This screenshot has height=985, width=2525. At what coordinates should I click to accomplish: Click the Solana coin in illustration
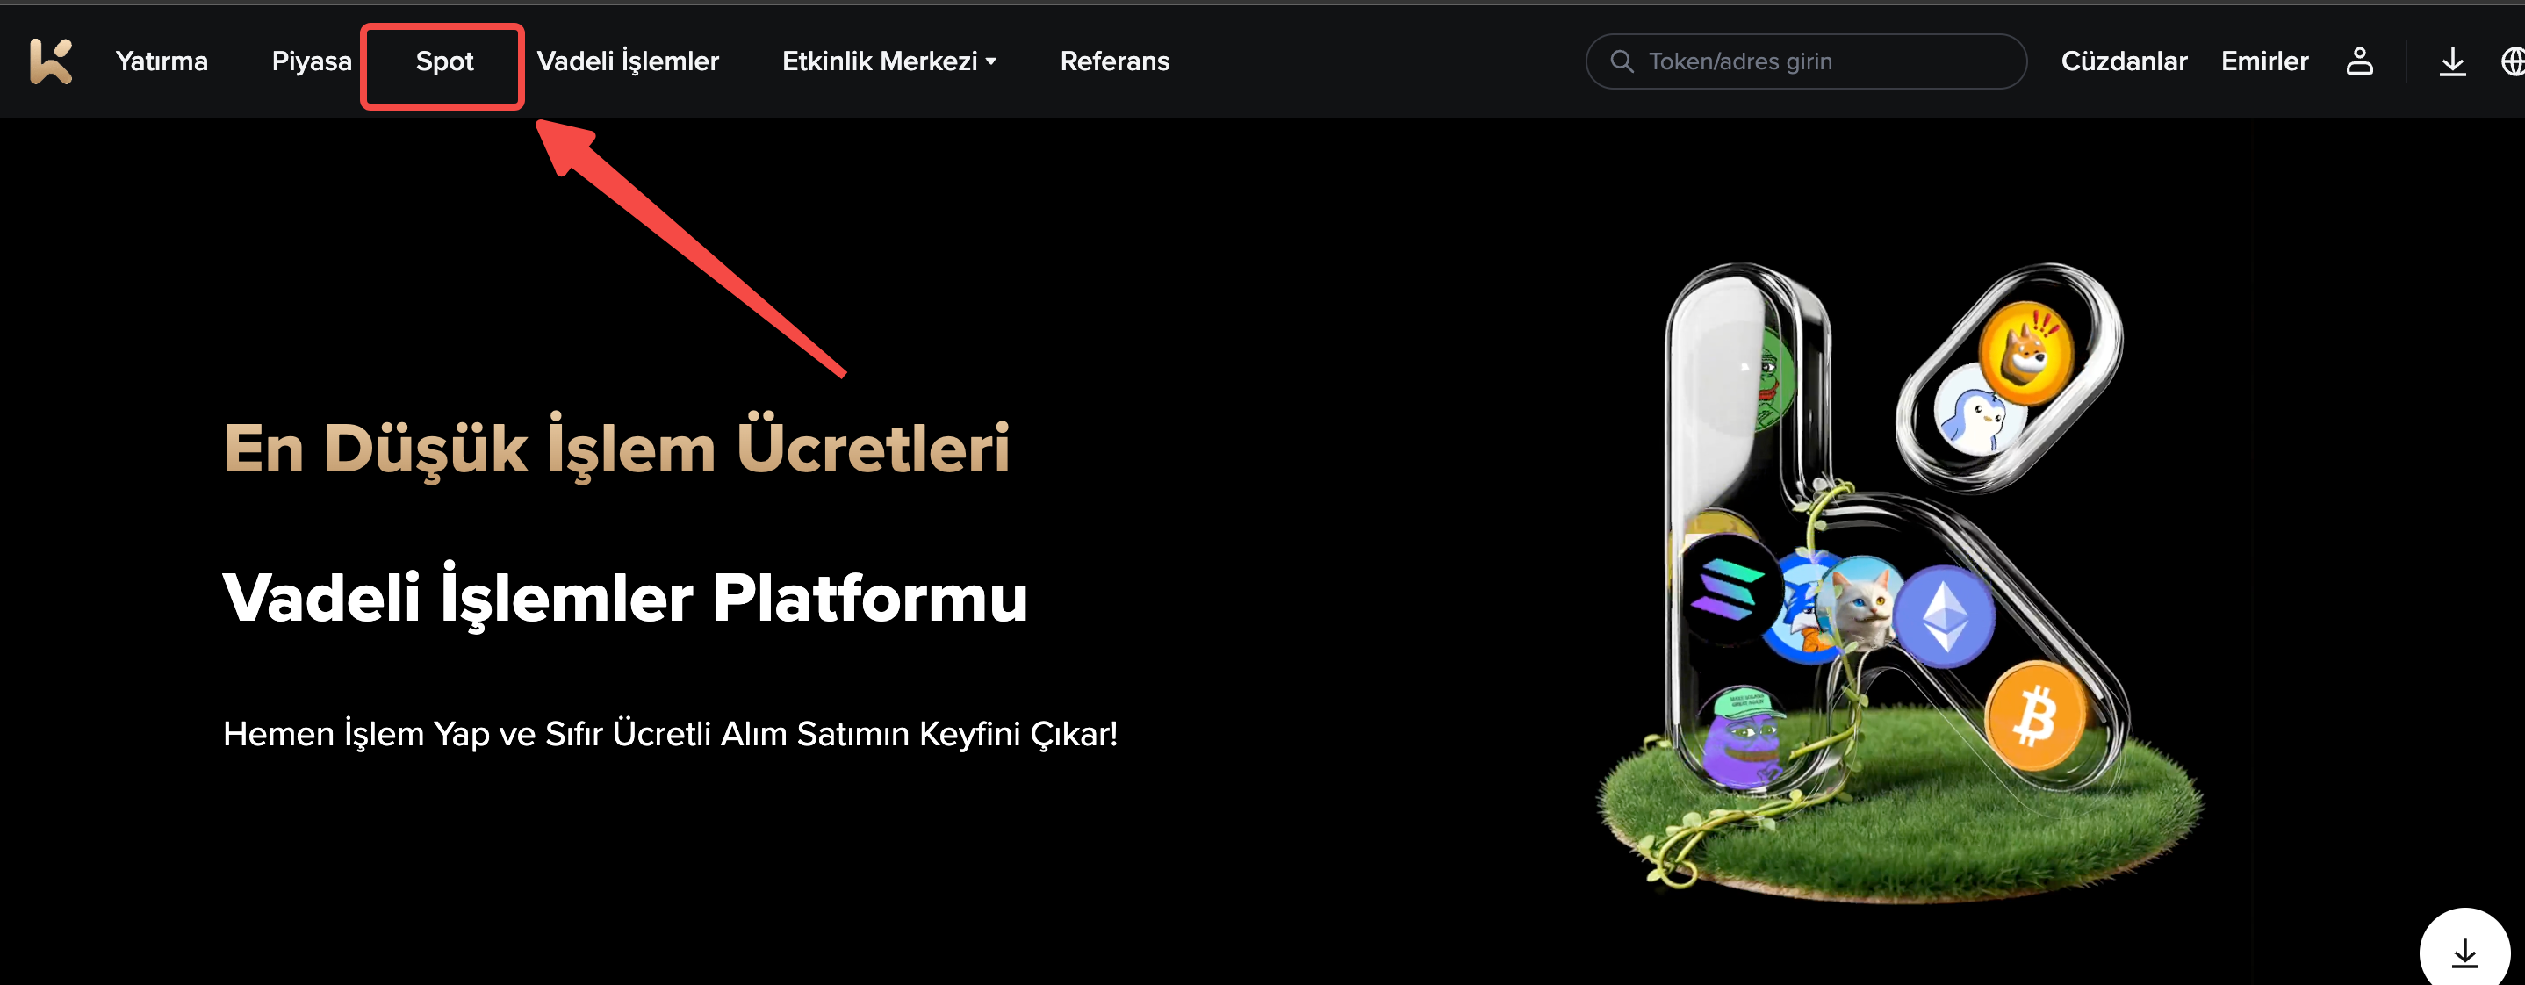tap(1728, 591)
